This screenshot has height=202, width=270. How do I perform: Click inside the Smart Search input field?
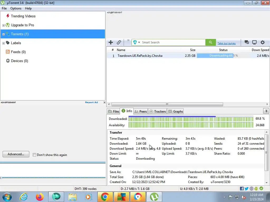pyautogui.click(x=173, y=42)
